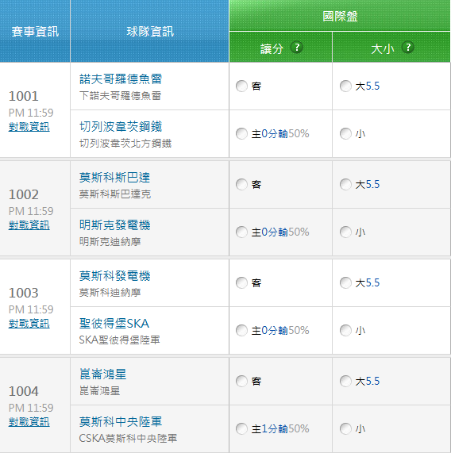Image resolution: width=451 pixels, height=453 pixels.
Task: Click match number 1001
Action: (24, 96)
